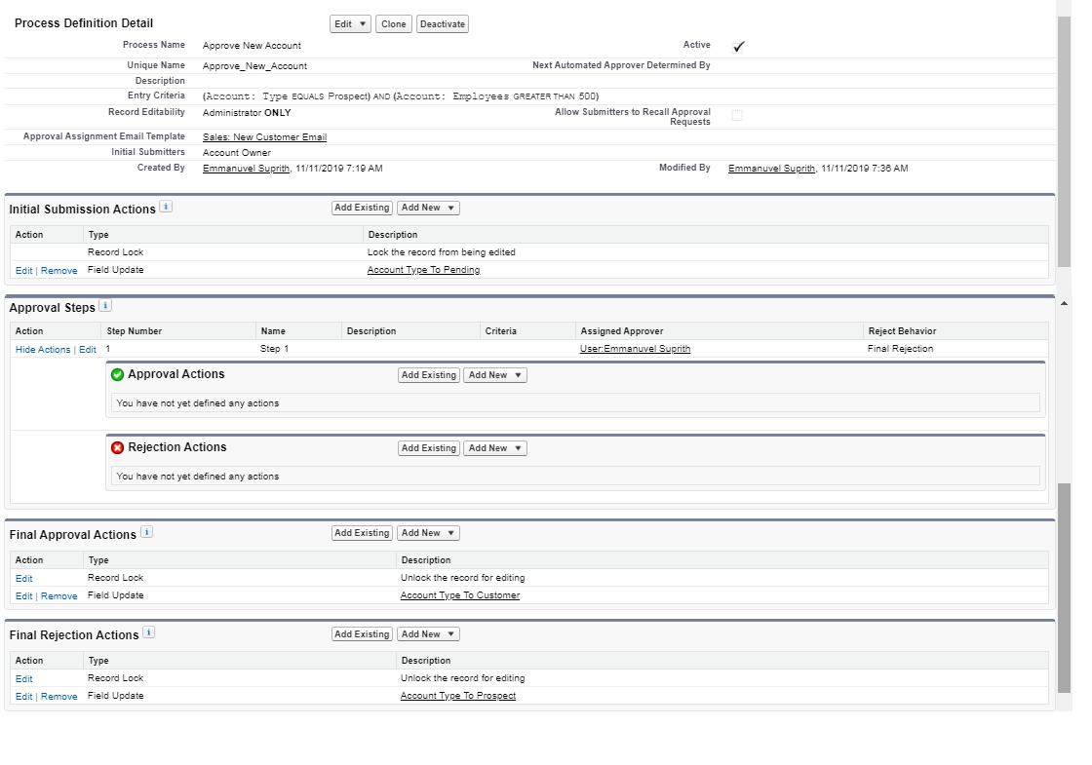
Task: Click the green Approval Actions checkmark icon
Action: tap(117, 375)
